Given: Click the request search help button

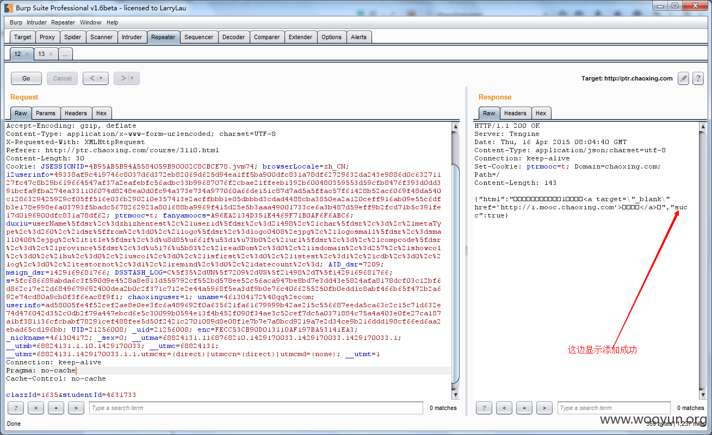Looking at the screenshot, I should pos(16,408).
